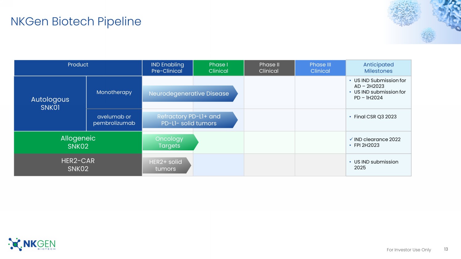Click the NKGen Biotech logo
This screenshot has height=259, width=461.
(x=32, y=244)
